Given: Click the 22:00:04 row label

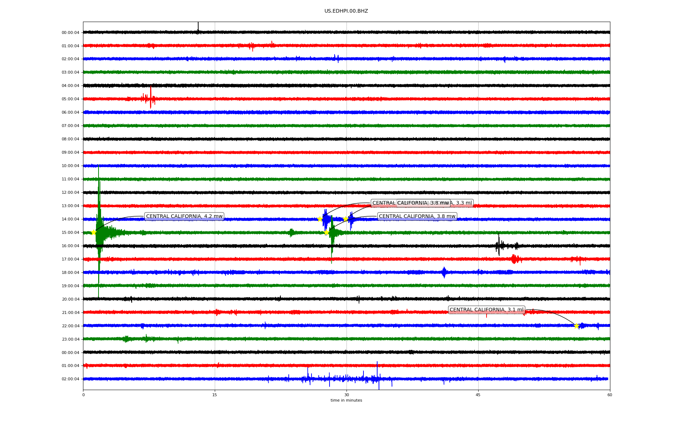Looking at the screenshot, I should (70, 326).
